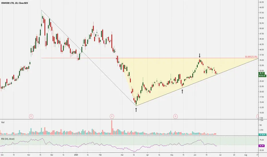Image resolution: width=267 pixels, height=157 pixels.
Task: Click the INMODE LTD, 1D, Cboe BZX title
Action: (x=15, y=3)
